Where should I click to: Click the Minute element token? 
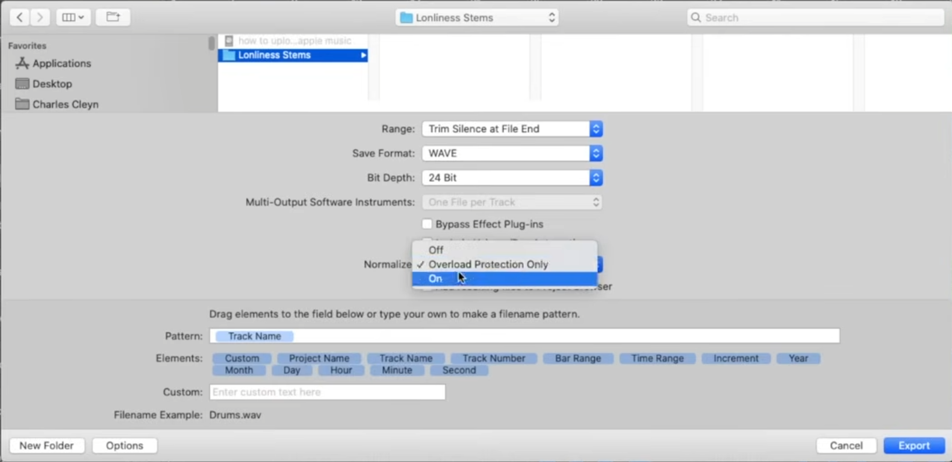(397, 370)
